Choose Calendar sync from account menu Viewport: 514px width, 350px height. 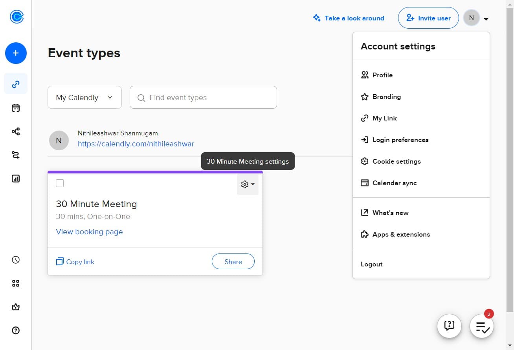click(x=394, y=183)
